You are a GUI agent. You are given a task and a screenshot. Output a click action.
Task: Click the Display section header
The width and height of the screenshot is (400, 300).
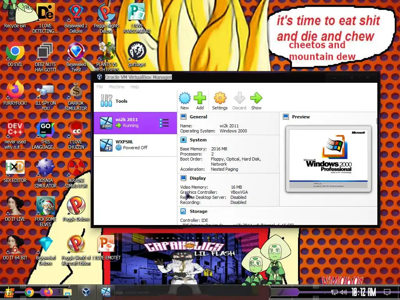[198, 178]
